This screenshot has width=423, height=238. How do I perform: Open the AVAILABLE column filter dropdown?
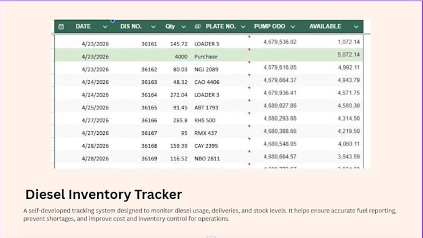click(x=356, y=27)
